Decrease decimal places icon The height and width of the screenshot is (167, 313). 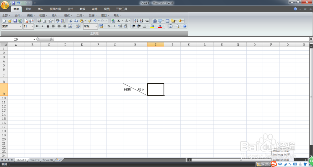pyautogui.click(x=126, y=26)
